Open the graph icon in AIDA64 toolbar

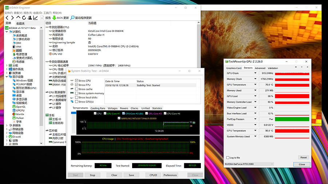(x=36, y=18)
